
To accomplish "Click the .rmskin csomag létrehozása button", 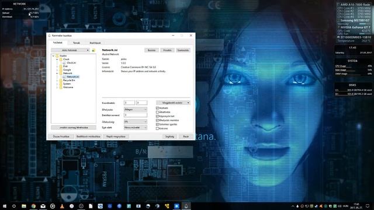I will [74, 128].
